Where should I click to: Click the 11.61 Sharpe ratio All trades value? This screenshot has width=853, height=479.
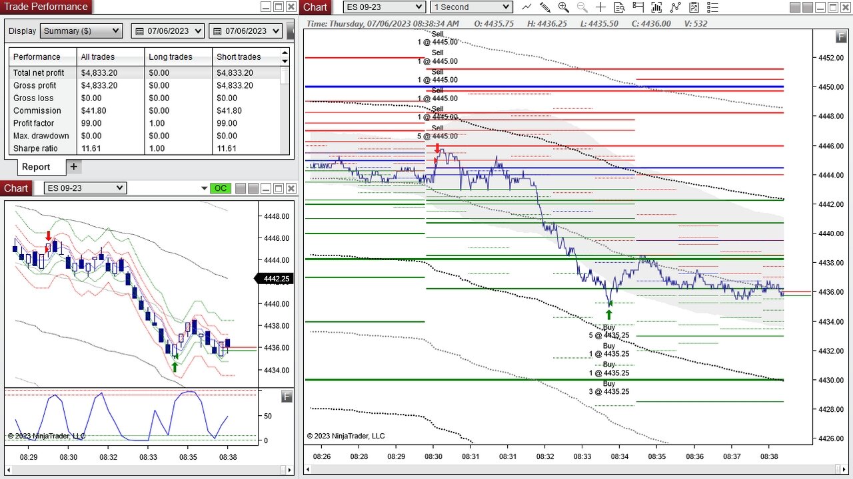[91, 149]
